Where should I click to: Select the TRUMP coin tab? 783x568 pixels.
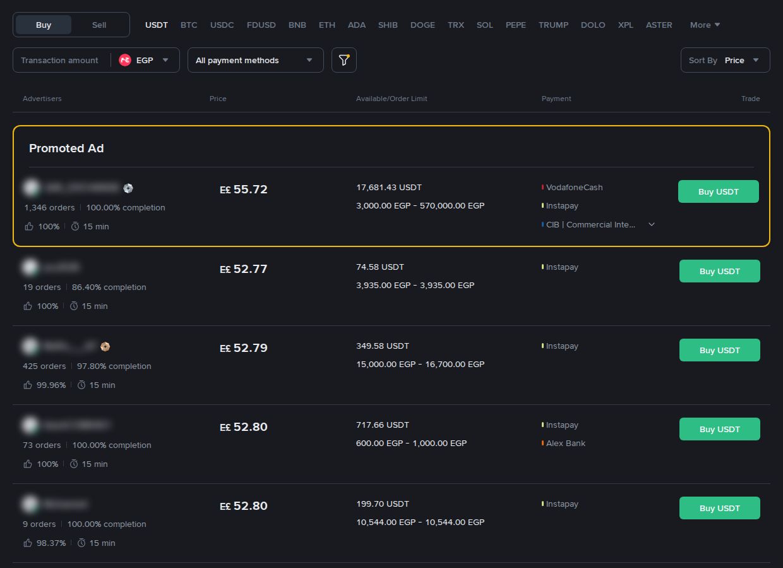(553, 25)
